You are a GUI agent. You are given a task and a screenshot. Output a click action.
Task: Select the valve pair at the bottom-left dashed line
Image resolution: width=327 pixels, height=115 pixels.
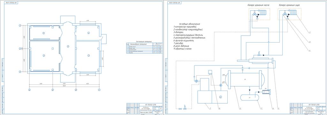(x=182, y=108)
